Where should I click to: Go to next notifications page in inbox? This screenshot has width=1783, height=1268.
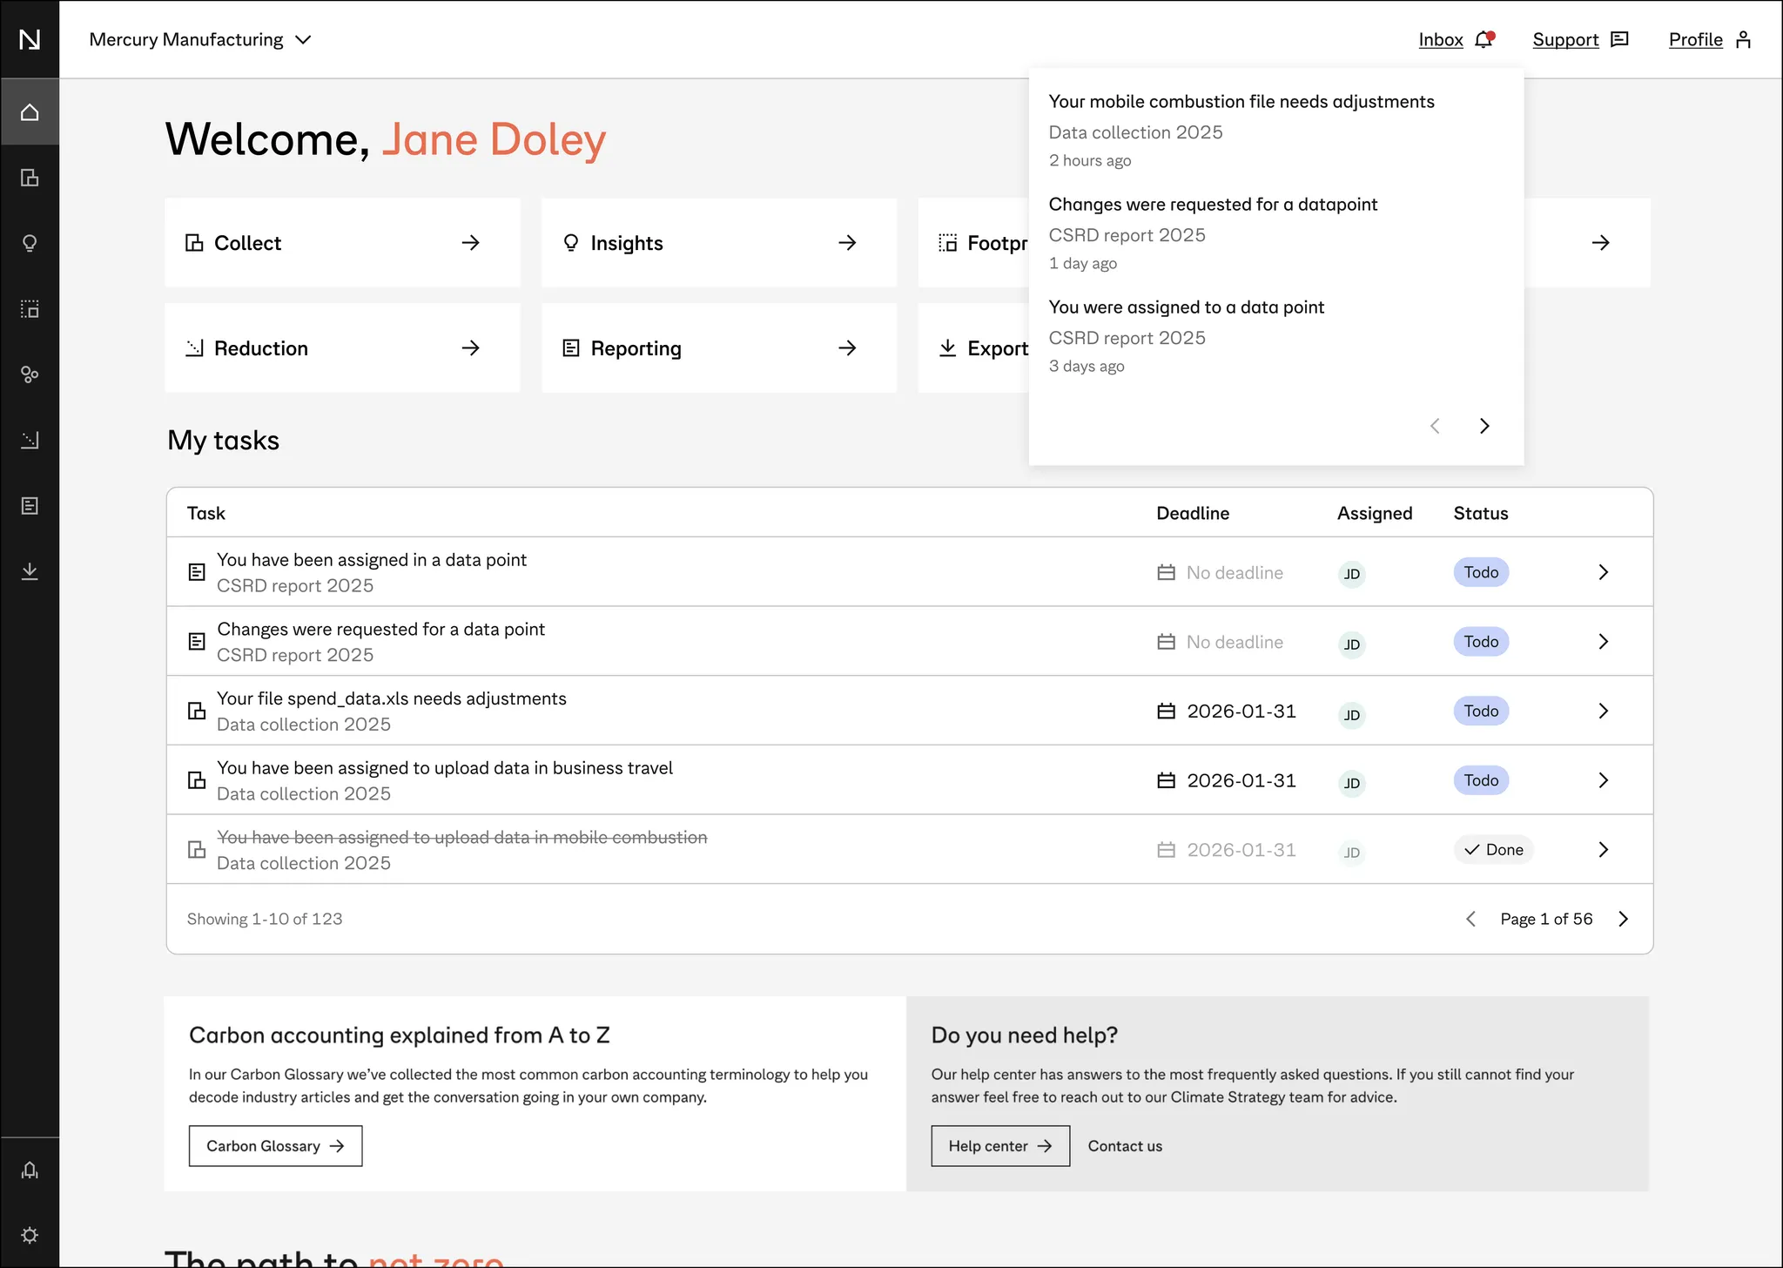1484,426
